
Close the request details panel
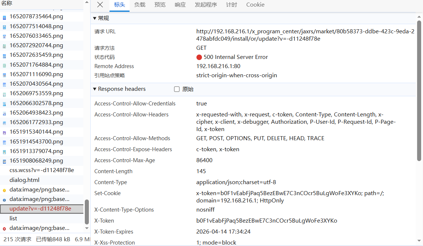(x=100, y=5)
